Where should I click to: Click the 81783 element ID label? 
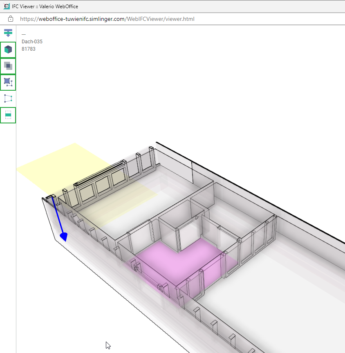click(x=29, y=49)
